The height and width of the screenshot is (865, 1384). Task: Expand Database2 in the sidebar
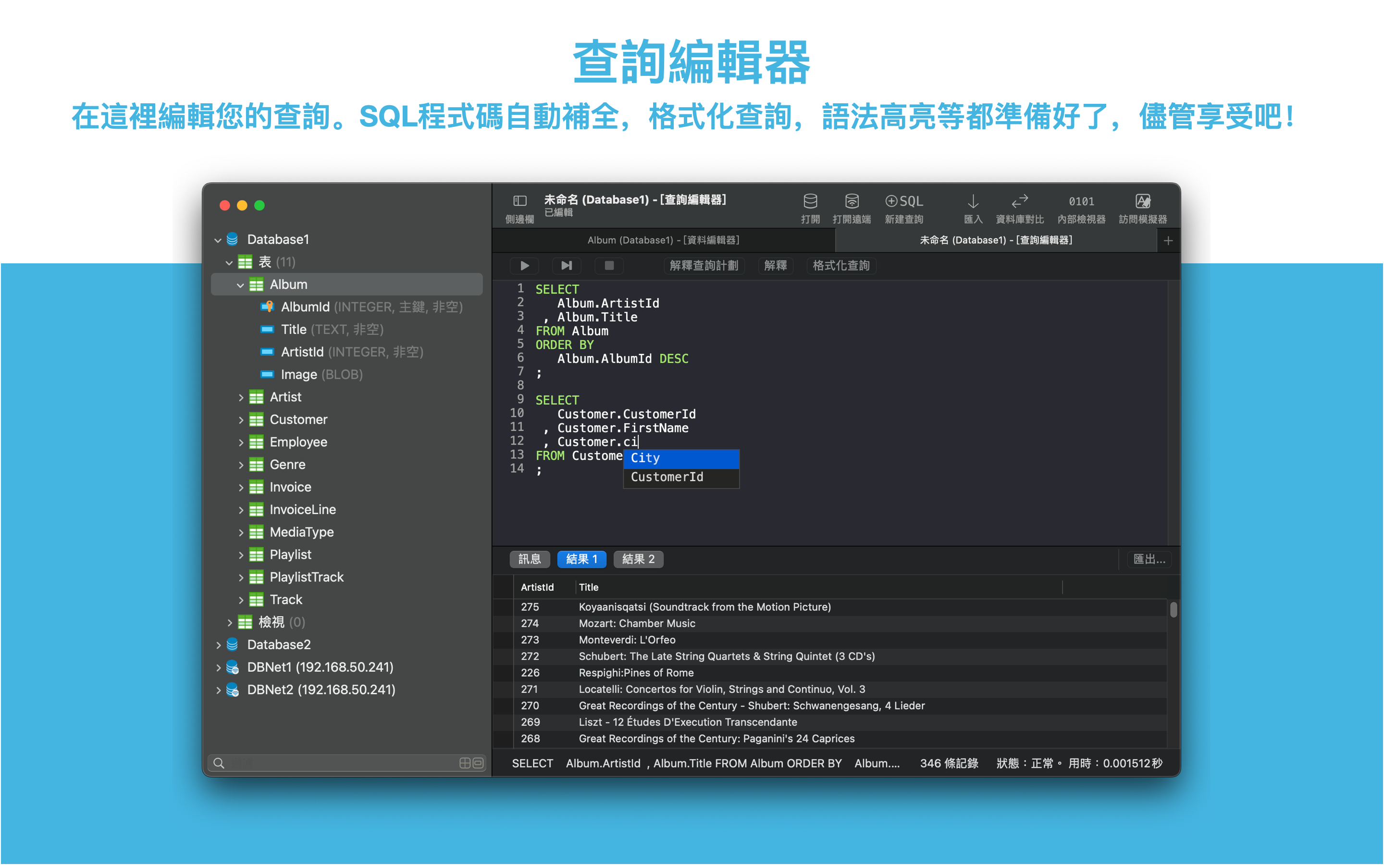point(219,645)
